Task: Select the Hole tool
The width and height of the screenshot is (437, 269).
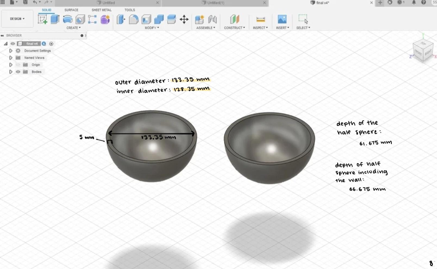Action: pyautogui.click(x=80, y=19)
